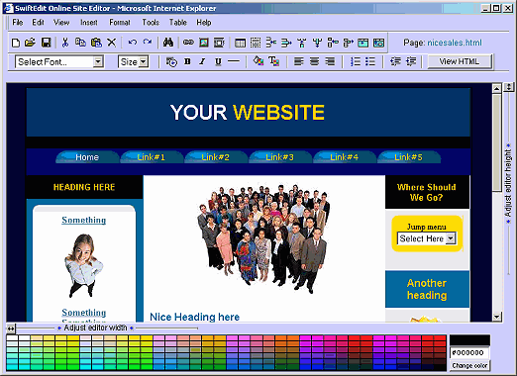
Task: Click the Nice Heading here text
Action: click(195, 317)
